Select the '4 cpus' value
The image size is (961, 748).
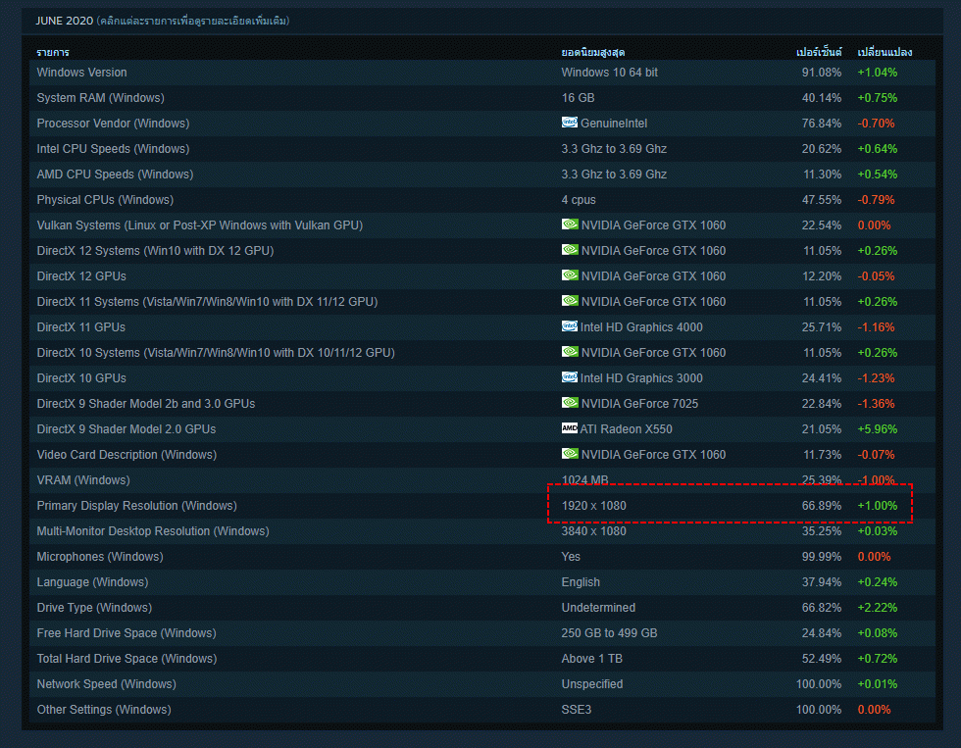[x=579, y=200]
